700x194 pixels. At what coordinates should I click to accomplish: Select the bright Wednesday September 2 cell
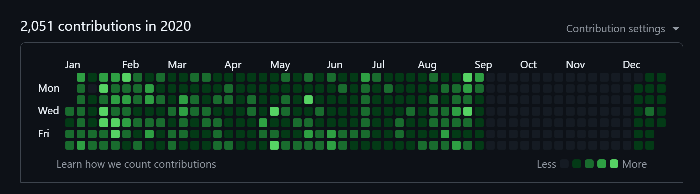point(468,111)
